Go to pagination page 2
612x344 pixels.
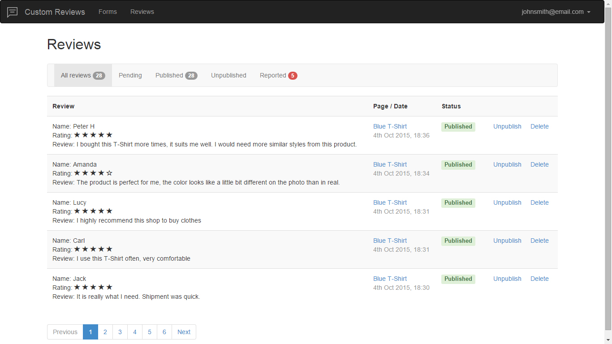pyautogui.click(x=105, y=332)
